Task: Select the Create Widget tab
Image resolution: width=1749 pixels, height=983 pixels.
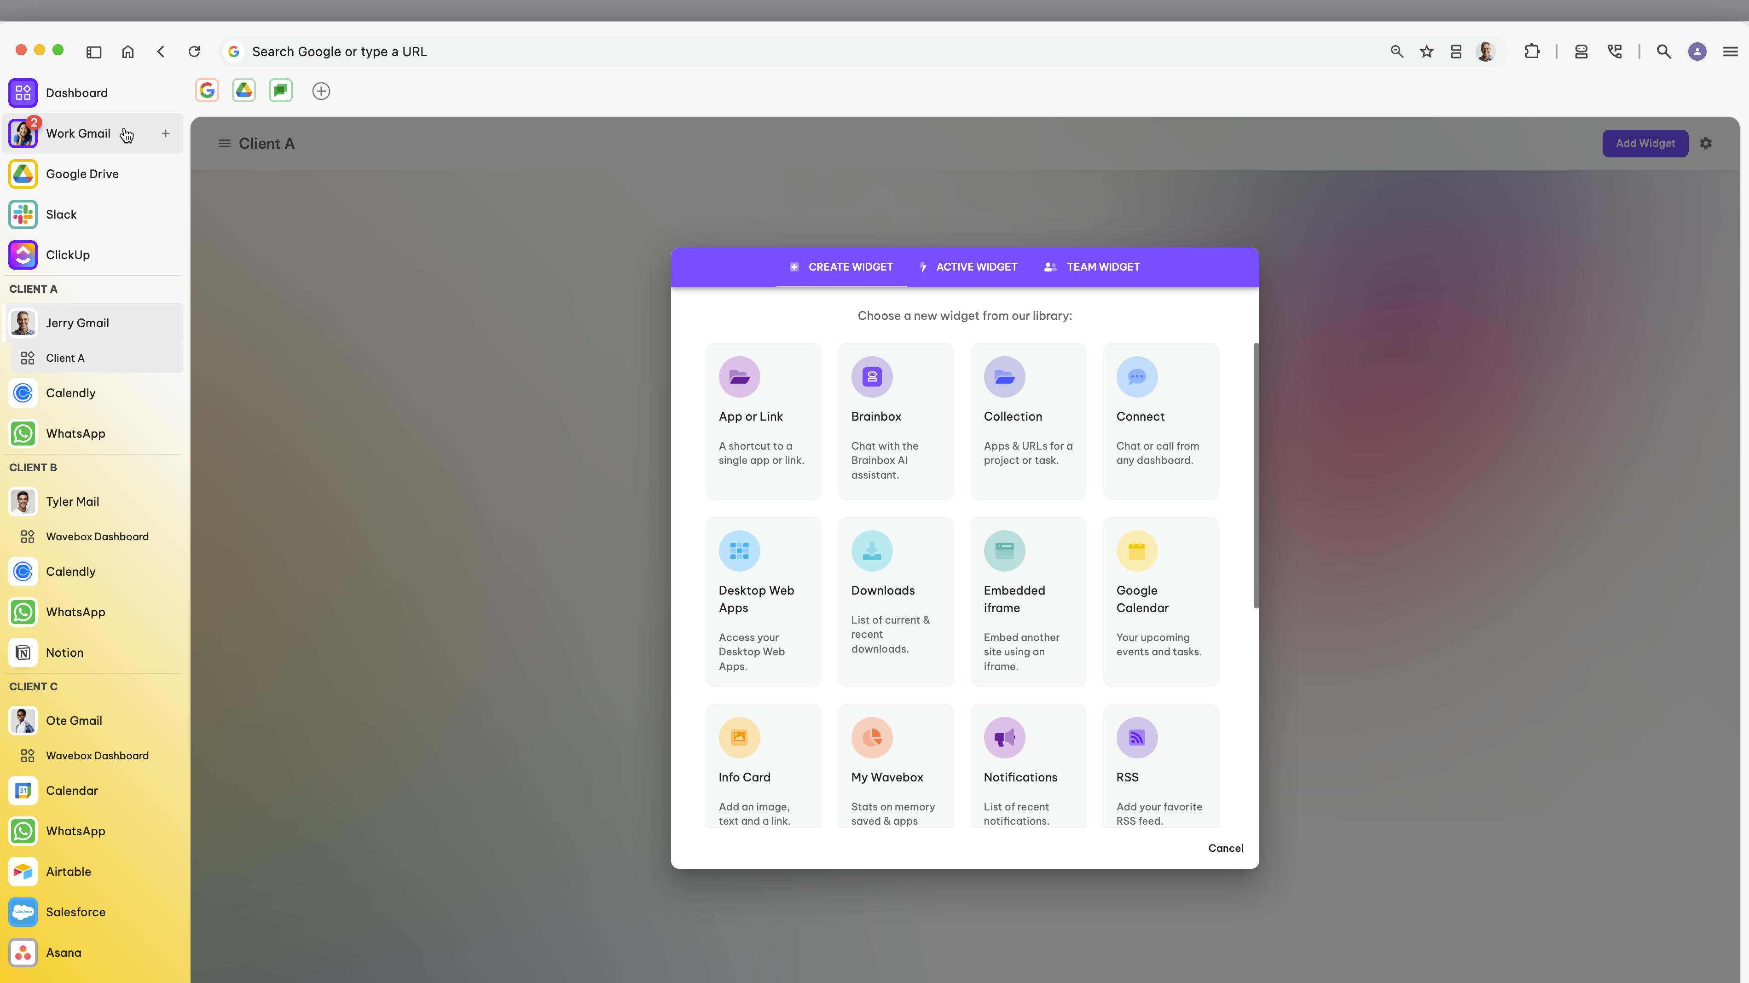Action: (x=841, y=267)
